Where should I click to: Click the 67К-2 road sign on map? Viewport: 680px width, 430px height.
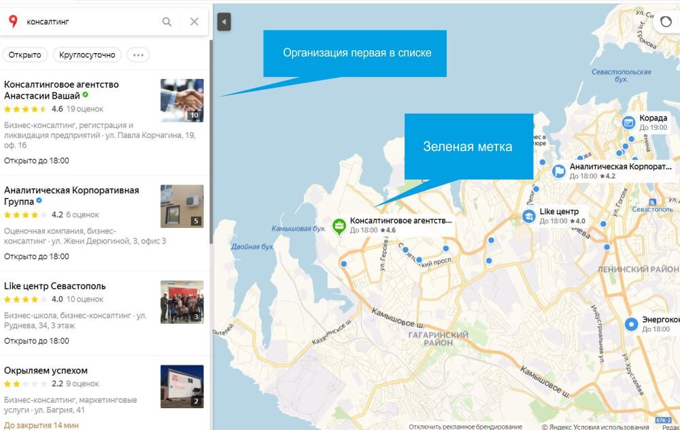coord(663,420)
